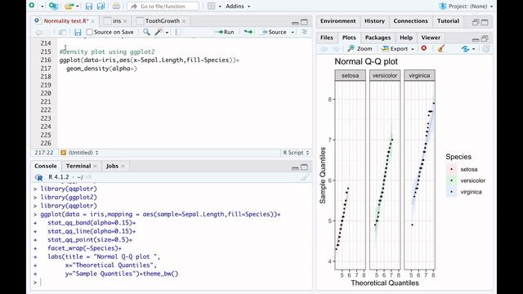Click the previous plot arrow icon
The width and height of the screenshot is (523, 294).
[324, 49]
